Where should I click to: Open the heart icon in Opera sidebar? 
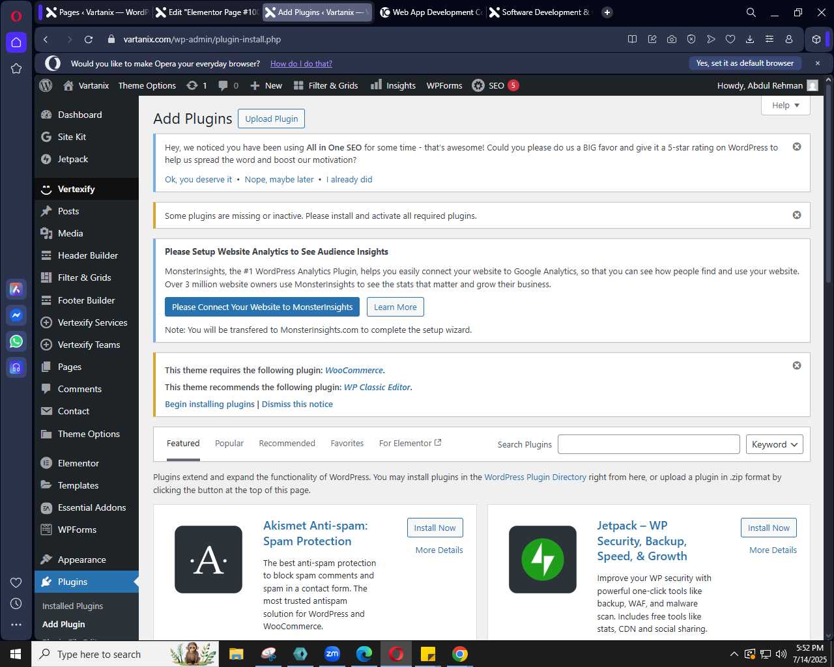(x=16, y=582)
